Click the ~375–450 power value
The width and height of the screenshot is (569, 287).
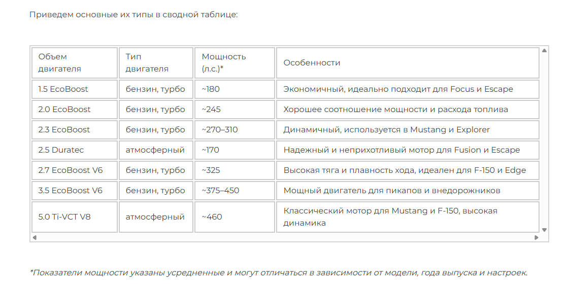click(220, 191)
